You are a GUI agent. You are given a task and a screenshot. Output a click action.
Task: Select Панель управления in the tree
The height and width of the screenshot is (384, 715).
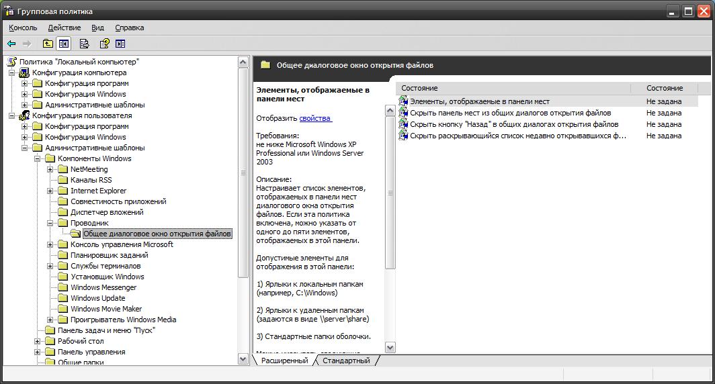pyautogui.click(x=91, y=352)
